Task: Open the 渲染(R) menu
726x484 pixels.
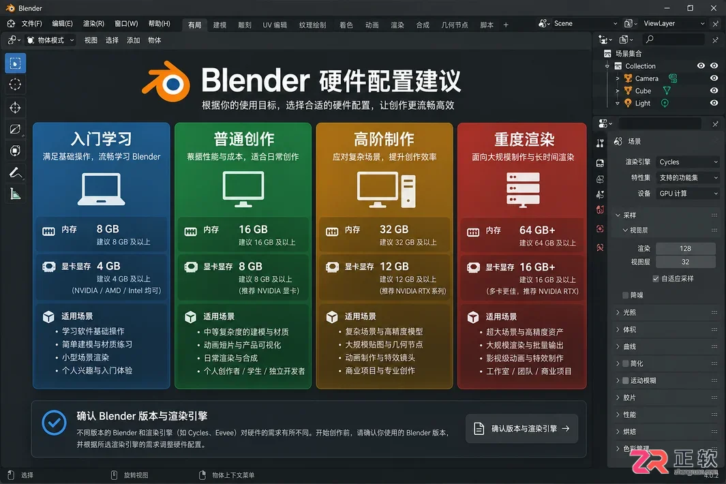Action: click(93, 24)
